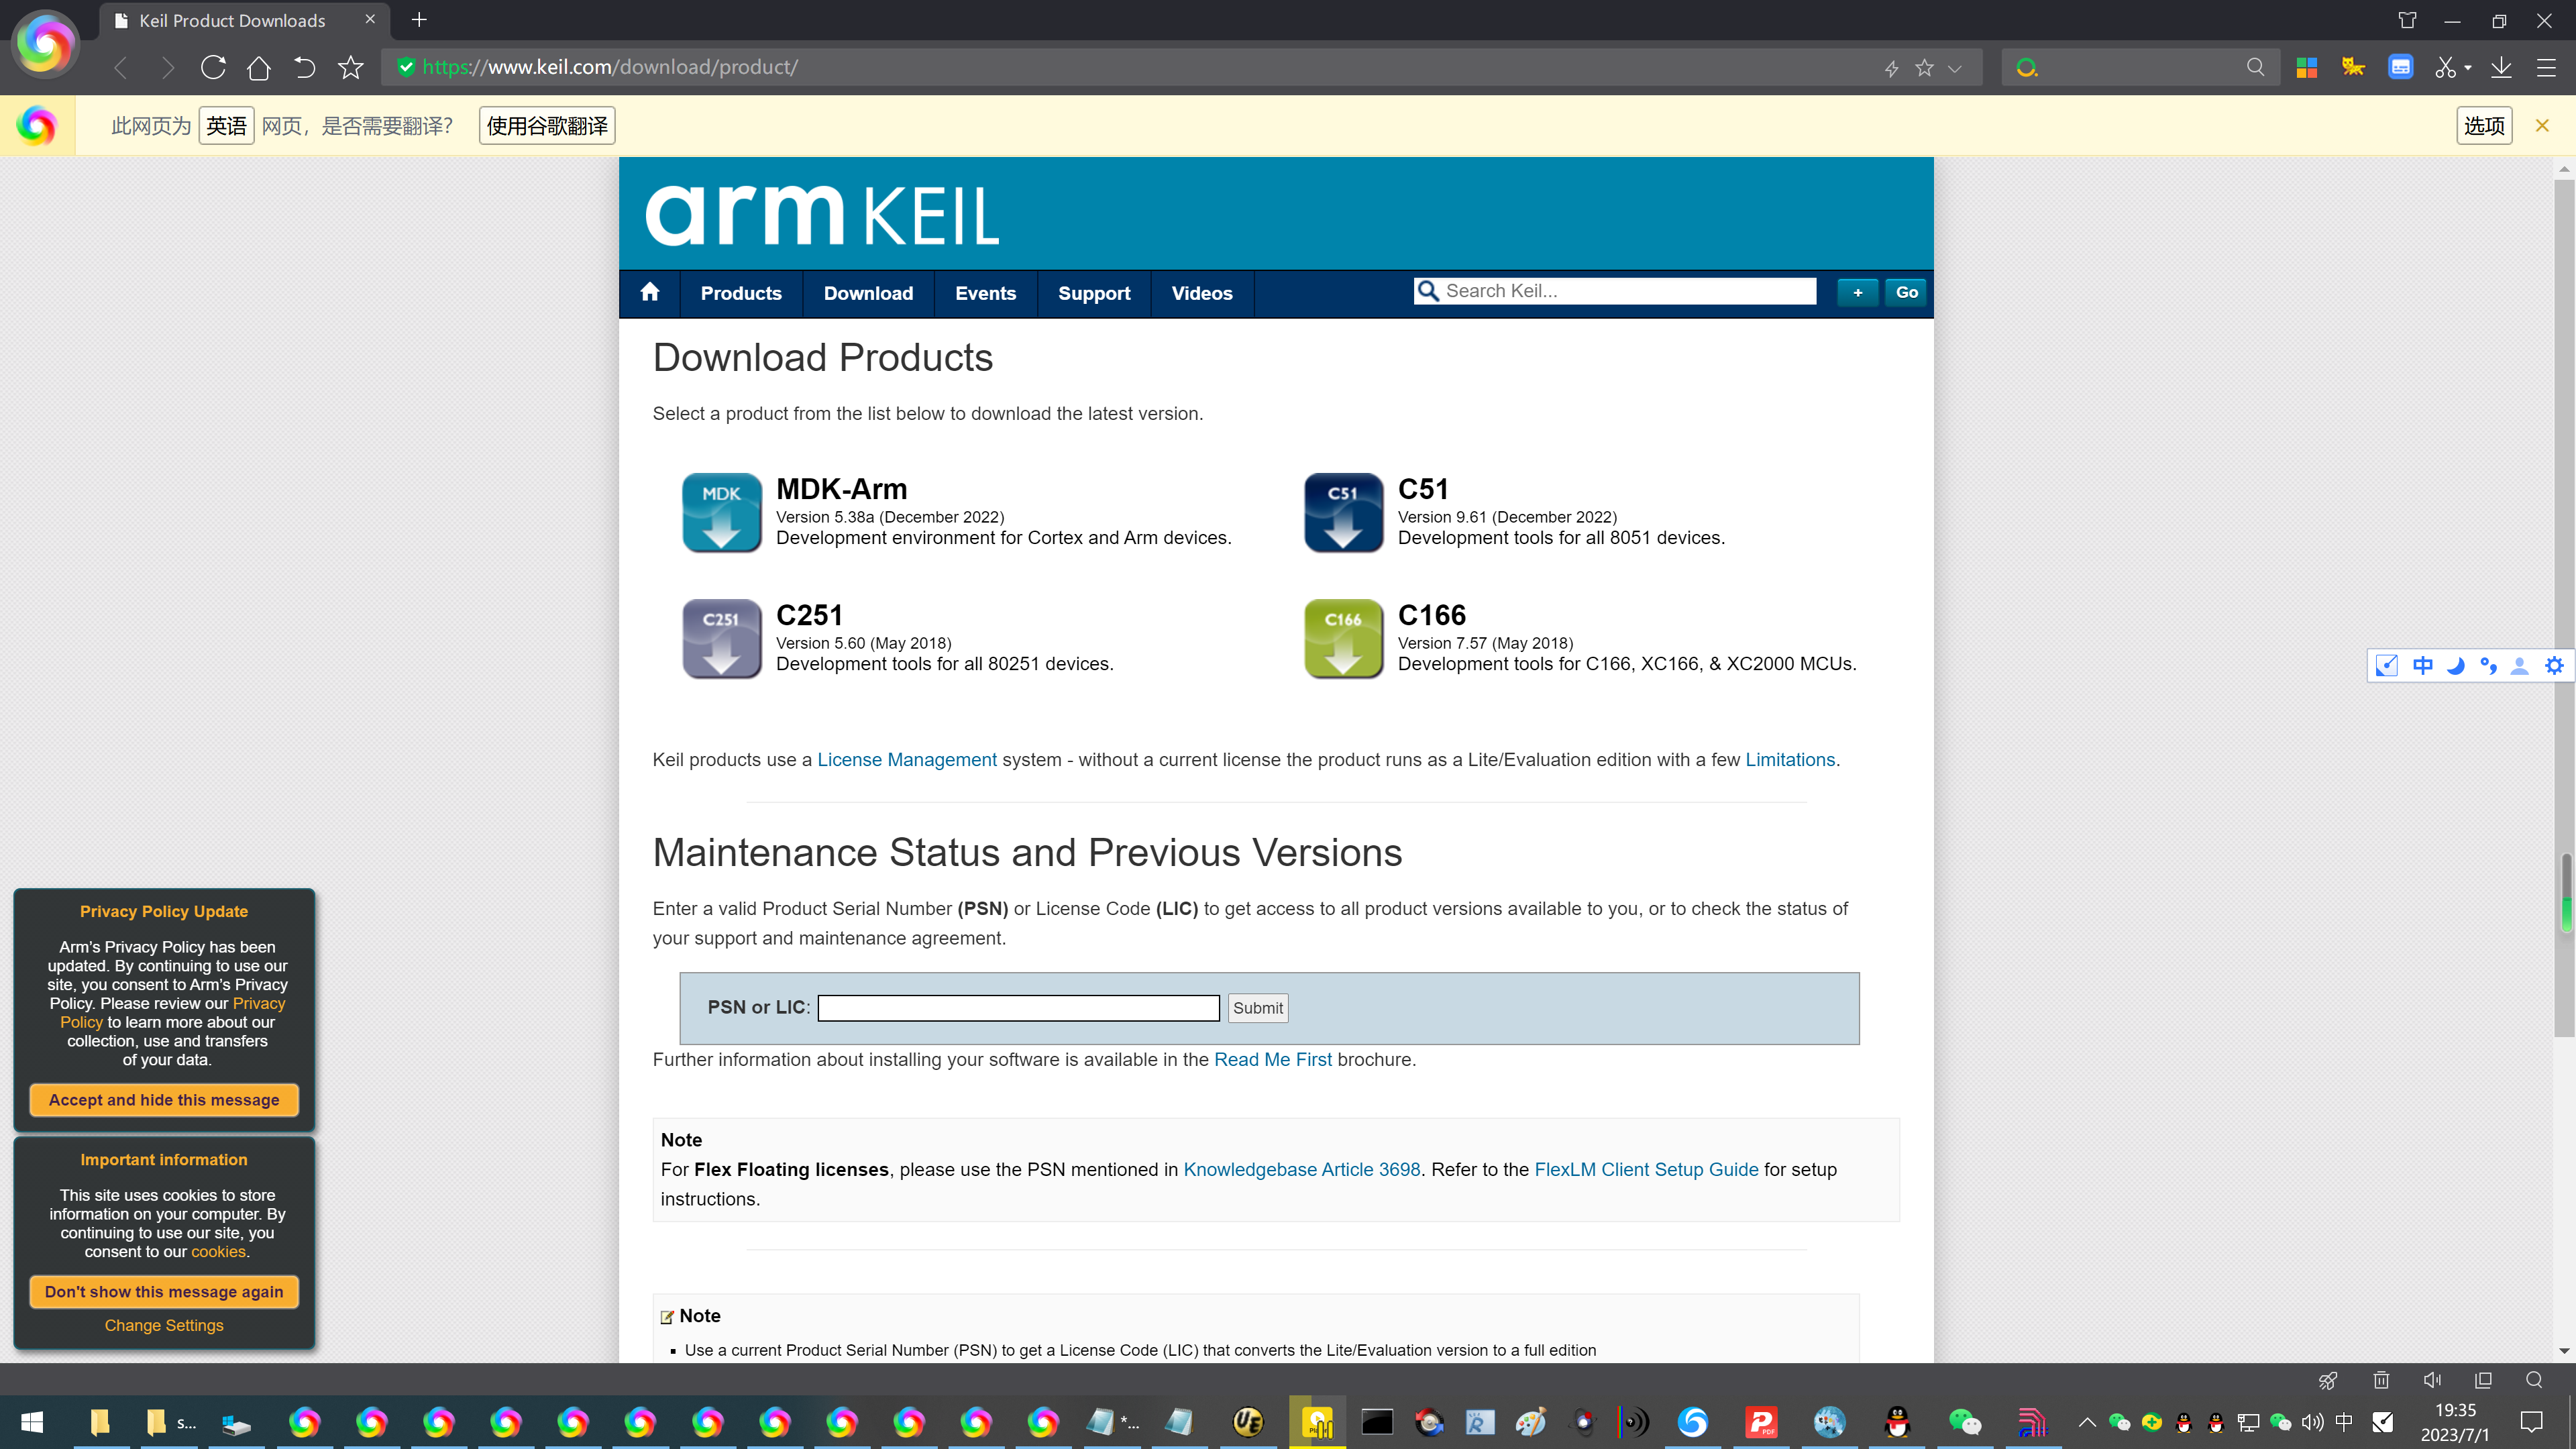Click the address bar favorite star
This screenshot has width=2576, height=1449.
1924,68
